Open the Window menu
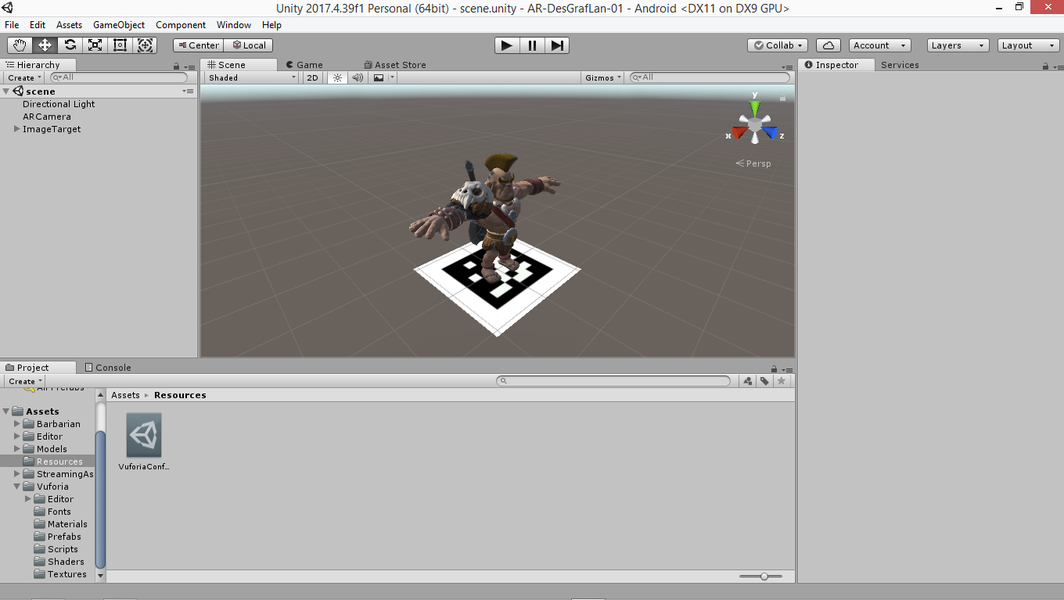Screen dimensions: 1064x600 pos(234,25)
